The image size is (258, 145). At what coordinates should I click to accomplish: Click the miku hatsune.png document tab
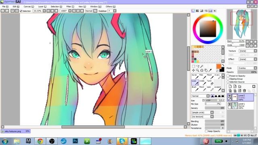[16, 131]
